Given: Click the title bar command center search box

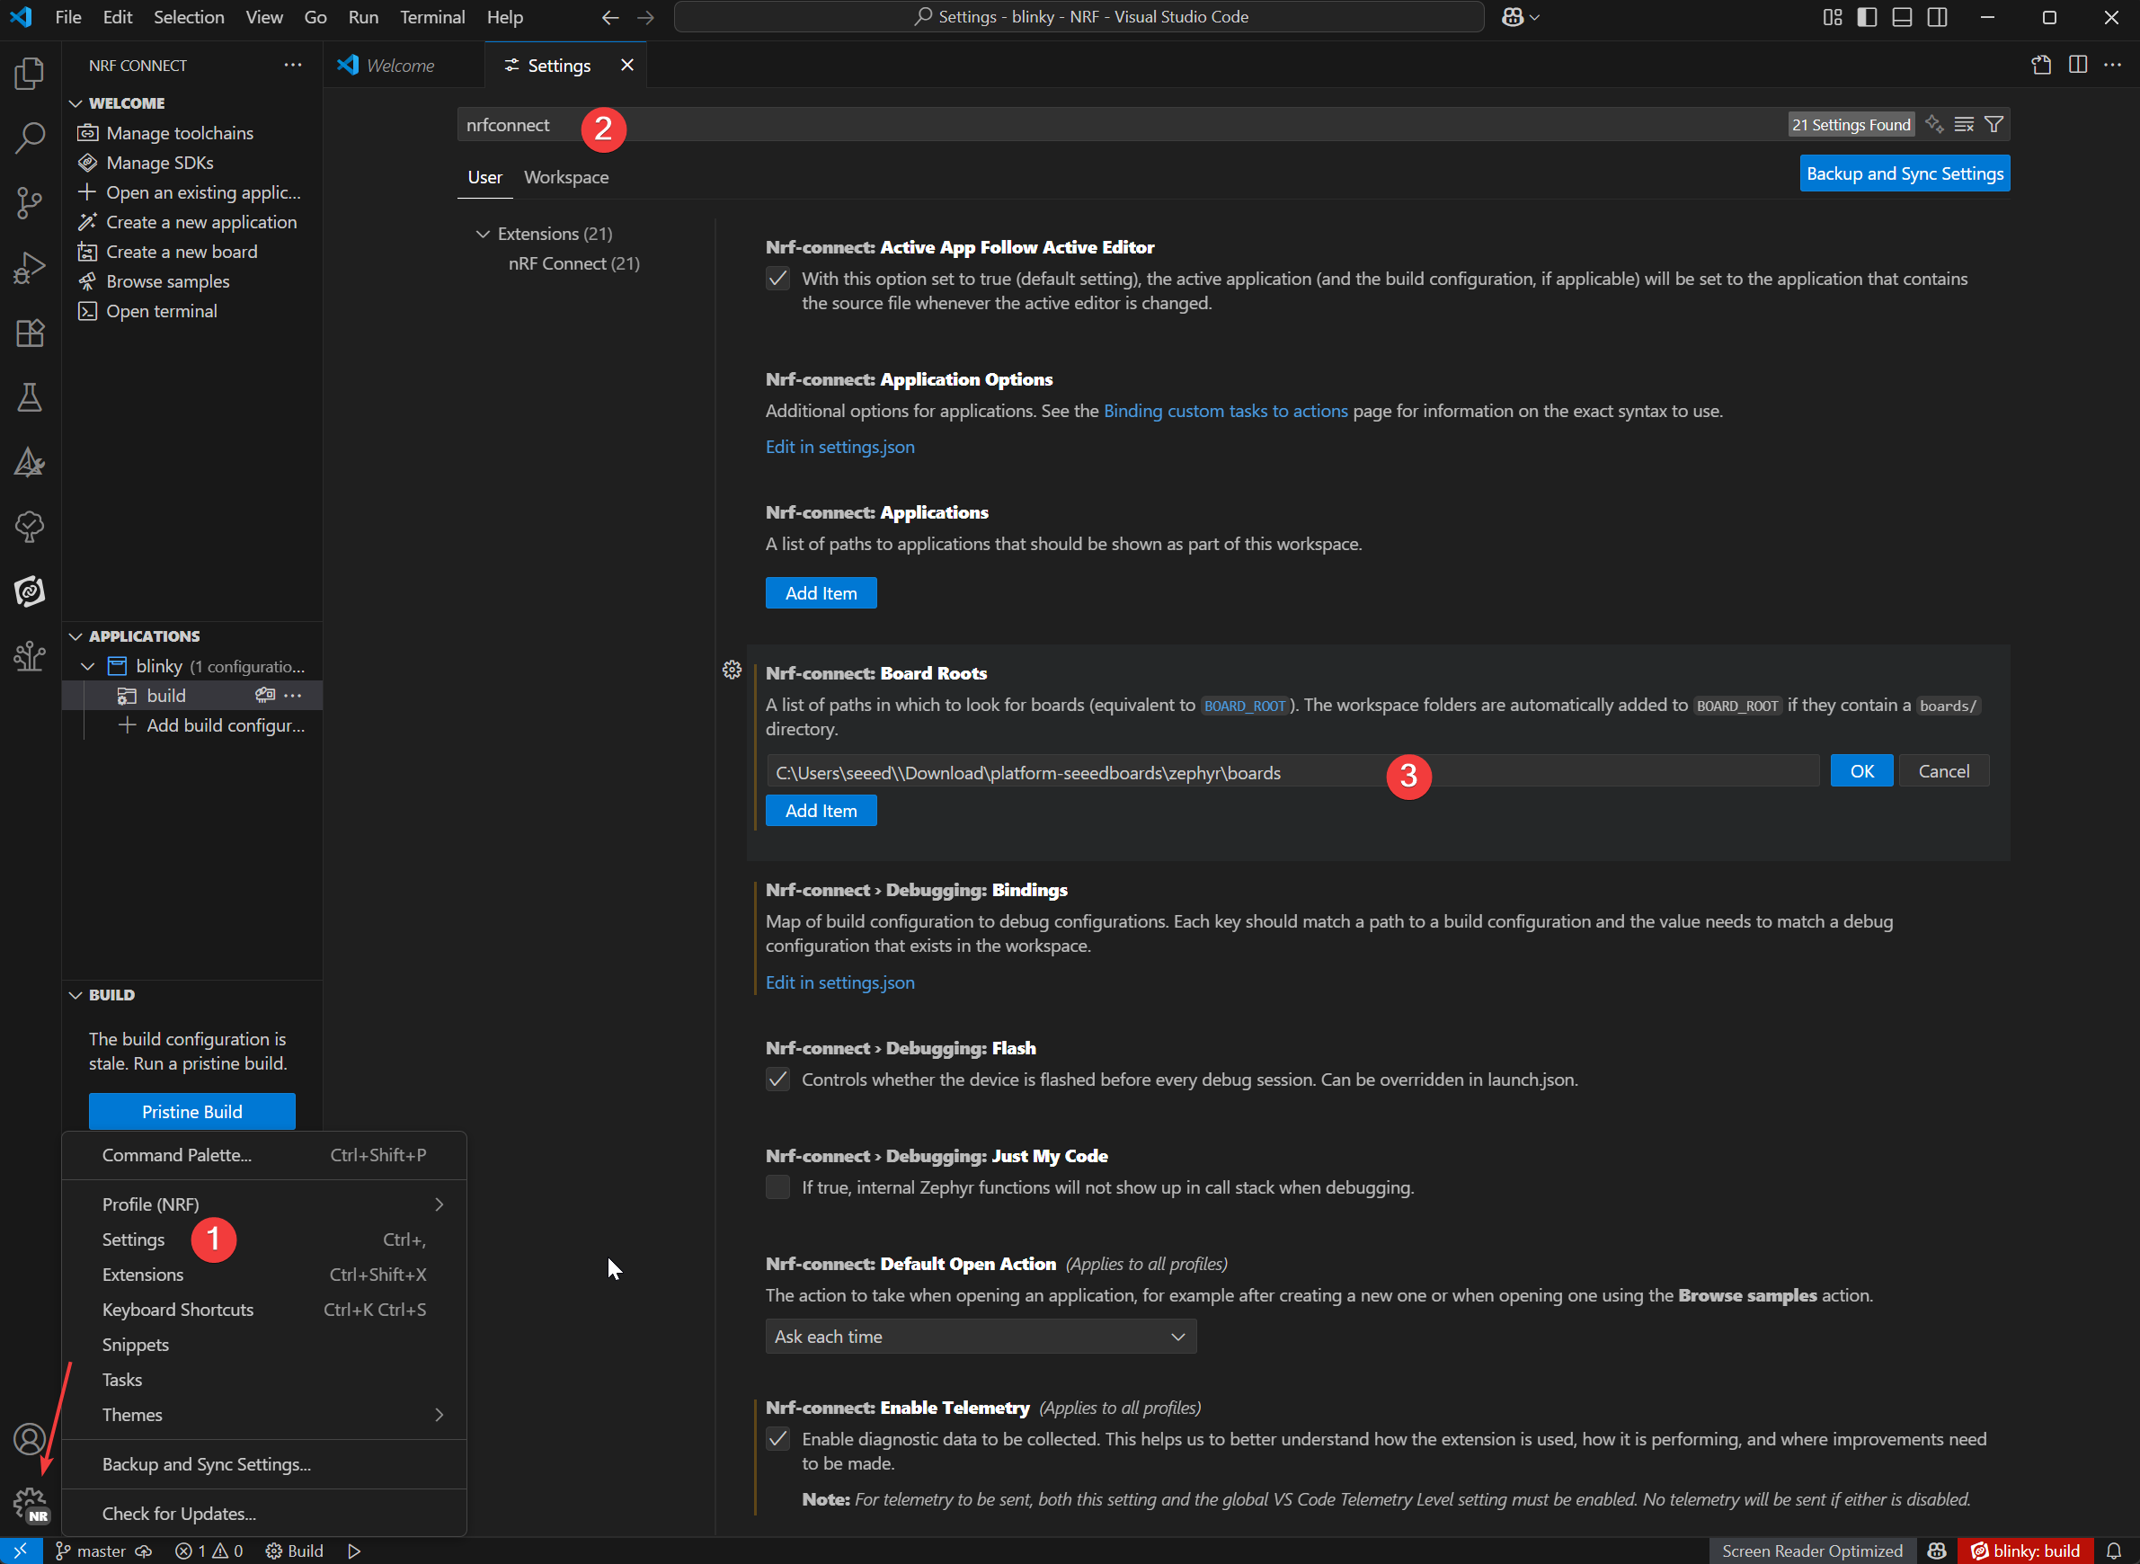Looking at the screenshot, I should coord(1079,17).
